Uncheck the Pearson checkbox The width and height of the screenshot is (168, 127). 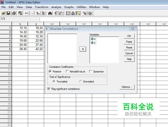click(x=50, y=71)
